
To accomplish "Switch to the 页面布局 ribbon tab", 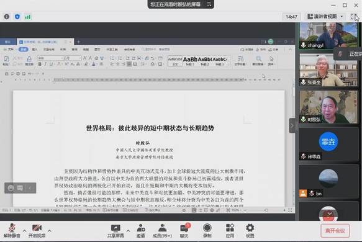I will click(x=49, y=50).
